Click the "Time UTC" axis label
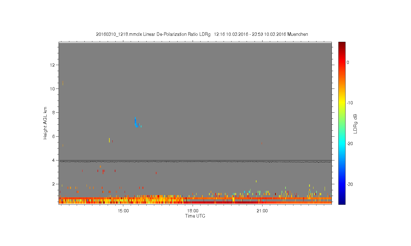This screenshot has height=246, width=411. point(195,216)
